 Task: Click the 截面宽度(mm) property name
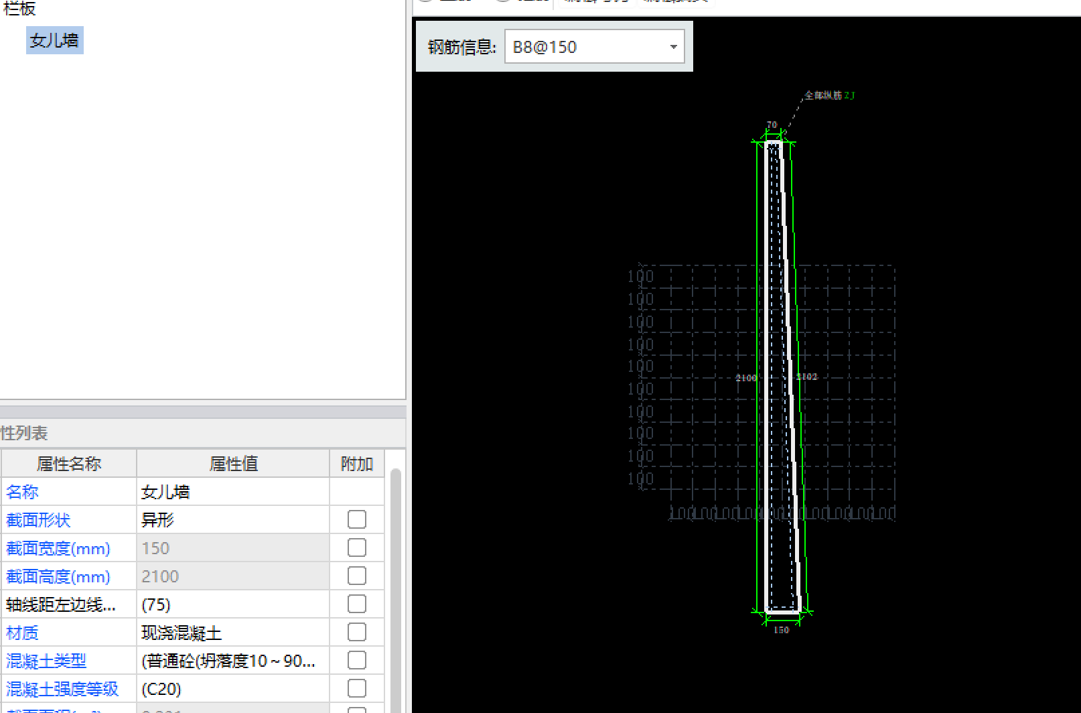click(x=58, y=548)
